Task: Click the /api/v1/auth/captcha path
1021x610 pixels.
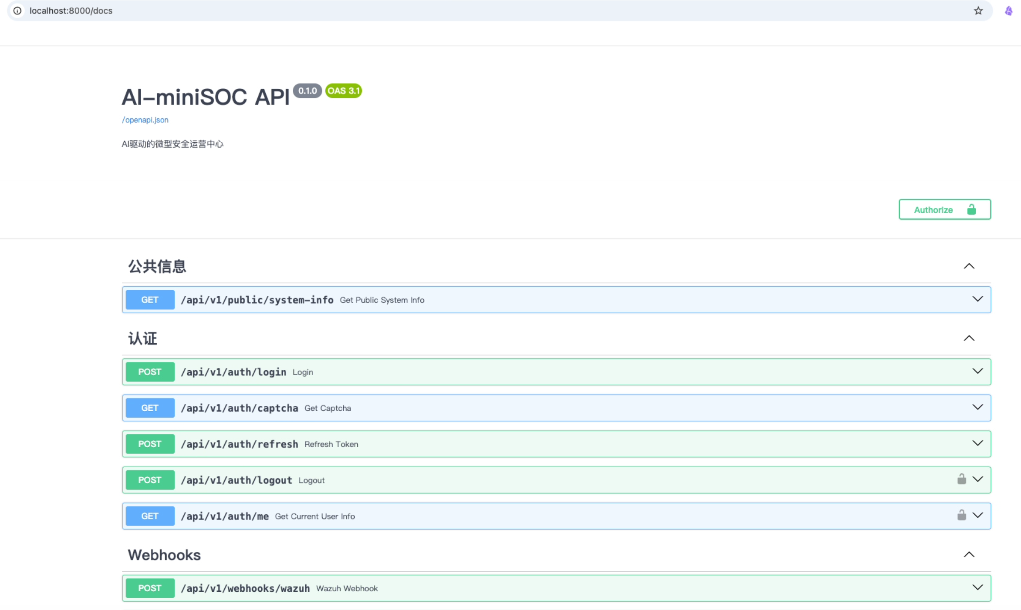Action: (x=240, y=408)
